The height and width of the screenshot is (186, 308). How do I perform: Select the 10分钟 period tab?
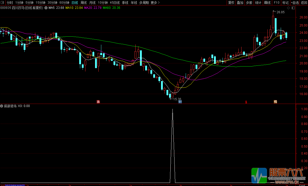[103, 3]
